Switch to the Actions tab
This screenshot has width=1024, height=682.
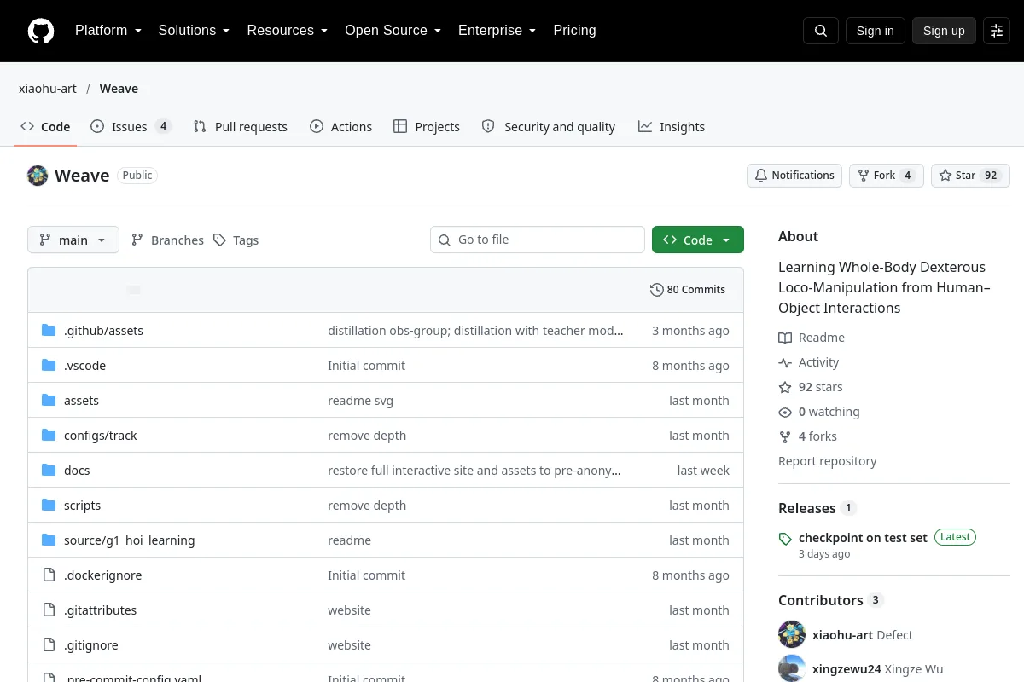pos(340,126)
